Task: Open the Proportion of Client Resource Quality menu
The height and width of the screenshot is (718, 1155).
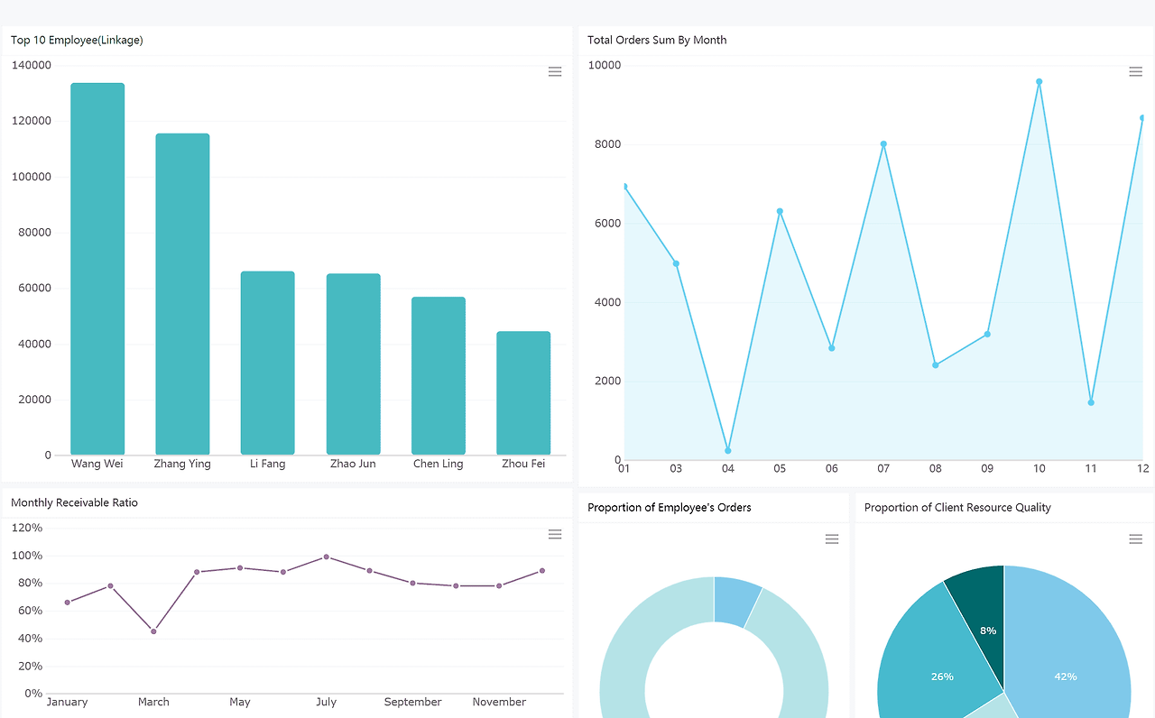Action: coord(1136,539)
